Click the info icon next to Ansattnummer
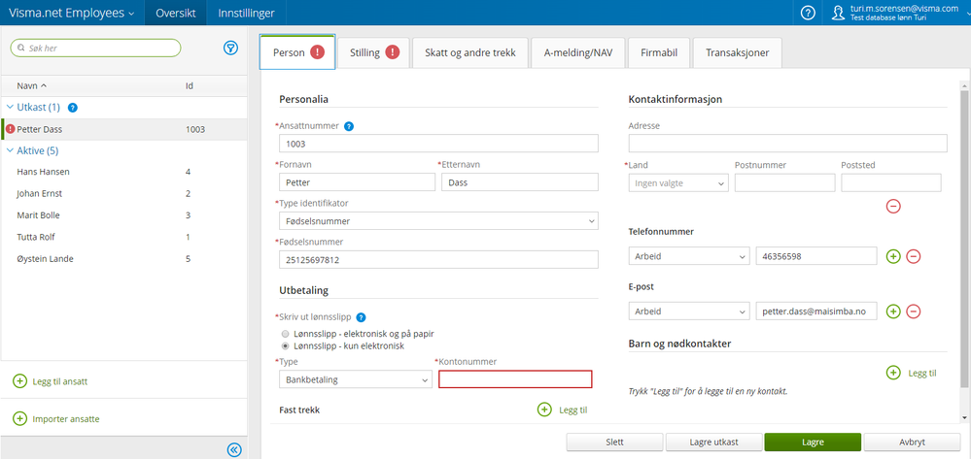This screenshot has height=459, width=971. pos(349,125)
